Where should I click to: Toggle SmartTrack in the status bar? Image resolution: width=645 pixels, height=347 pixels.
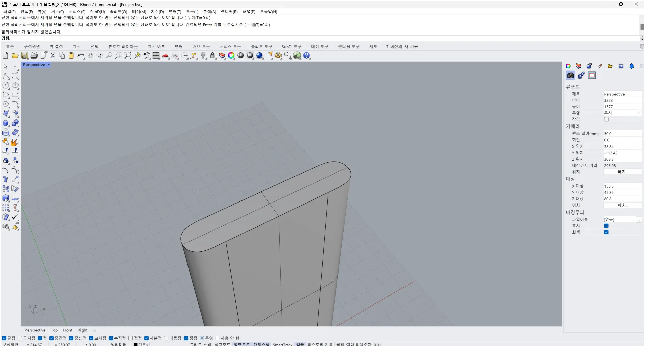click(282, 345)
